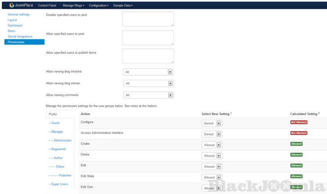Open General settings in sidebar

coord(18,14)
